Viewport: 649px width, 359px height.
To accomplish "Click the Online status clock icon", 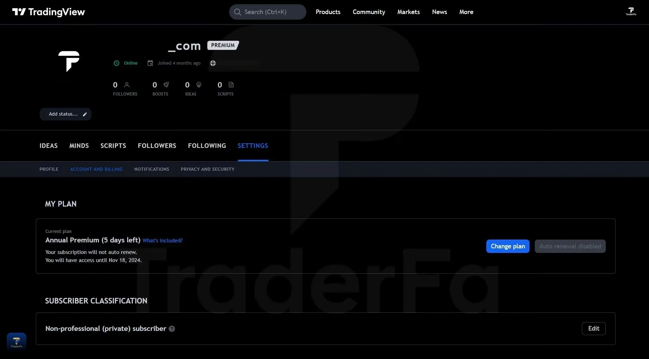I will pyautogui.click(x=116, y=63).
